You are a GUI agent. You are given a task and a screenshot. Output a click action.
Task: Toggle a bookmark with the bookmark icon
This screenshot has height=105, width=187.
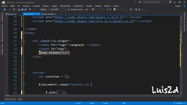[x=115, y=10]
